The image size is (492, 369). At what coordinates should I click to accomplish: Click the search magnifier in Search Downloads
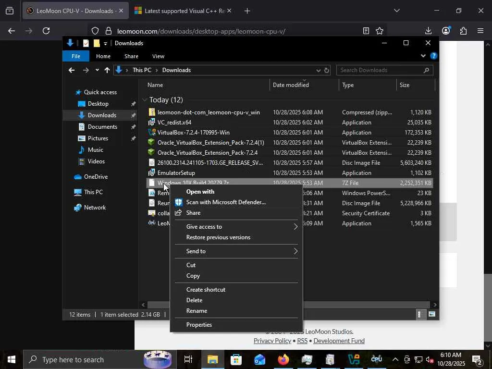pos(426,70)
